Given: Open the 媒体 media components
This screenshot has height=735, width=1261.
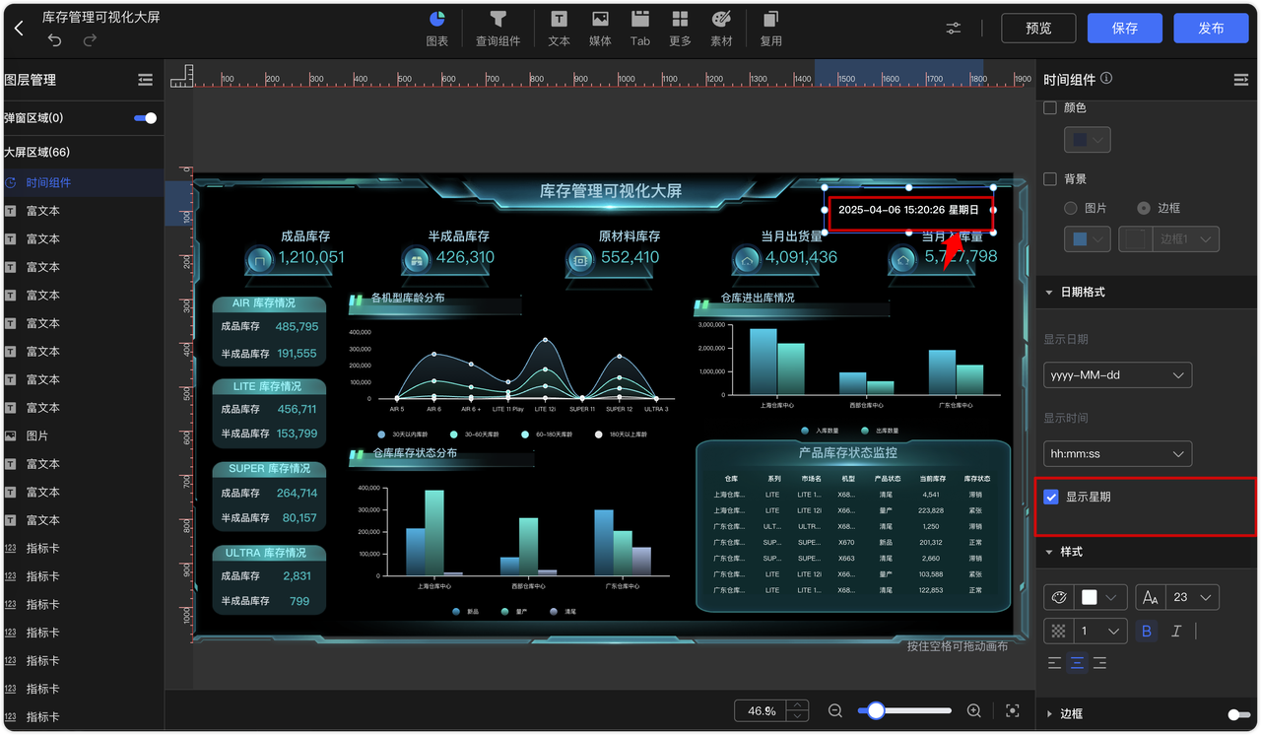Looking at the screenshot, I should point(600,29).
